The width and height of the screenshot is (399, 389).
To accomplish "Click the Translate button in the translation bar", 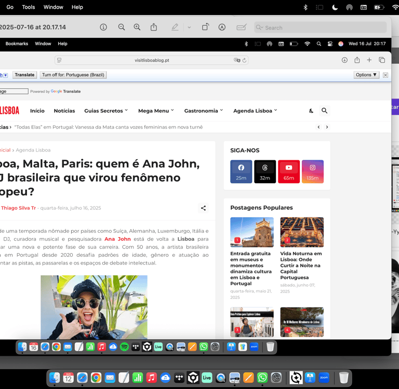I will (x=25, y=75).
